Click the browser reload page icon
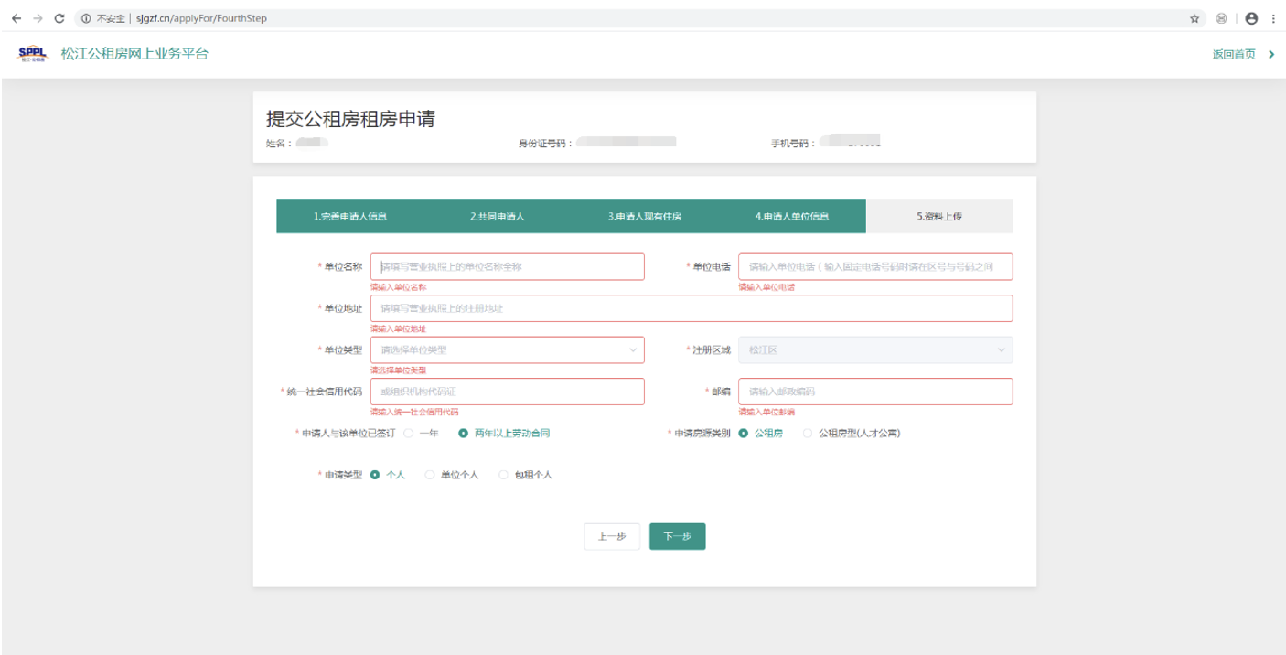The width and height of the screenshot is (1286, 655). [x=59, y=18]
